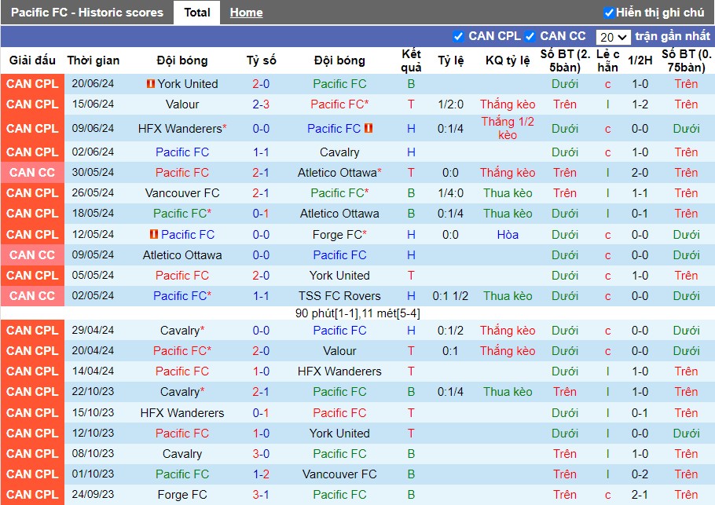Click Pacific FC away team on 20/06/24
The image size is (715, 505).
[339, 84]
